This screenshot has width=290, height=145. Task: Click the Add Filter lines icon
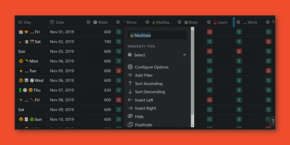(x=130, y=75)
